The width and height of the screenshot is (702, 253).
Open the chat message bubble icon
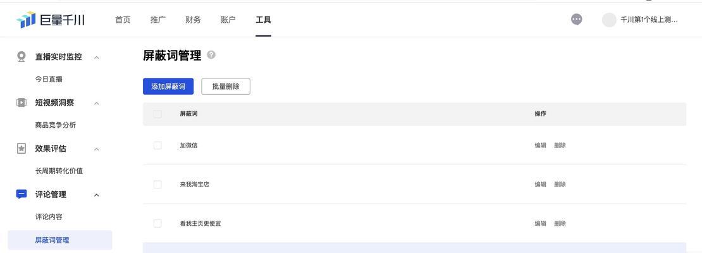coord(576,20)
